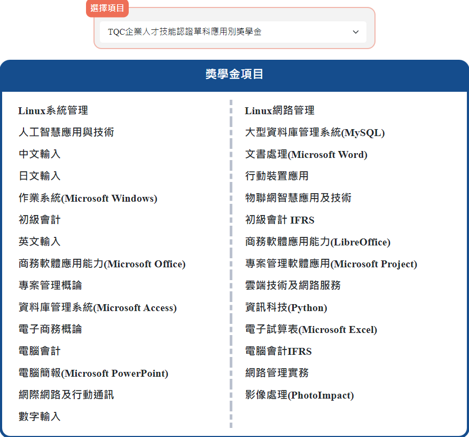
Task: Click 商務軟體應用能力(LibreOffice)
Action: point(318,242)
